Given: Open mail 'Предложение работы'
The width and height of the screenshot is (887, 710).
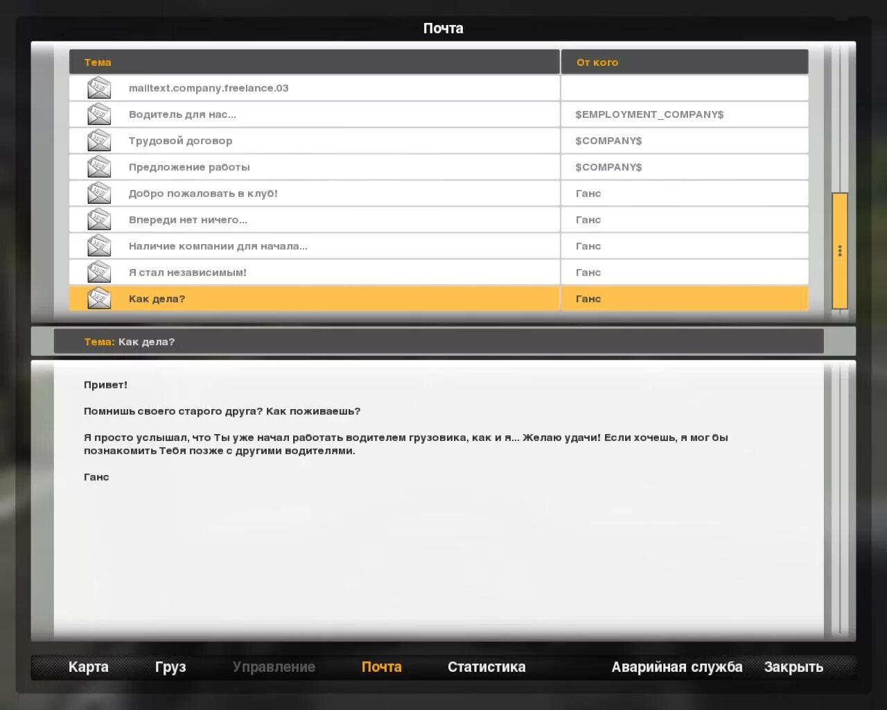Looking at the screenshot, I should coord(314,167).
